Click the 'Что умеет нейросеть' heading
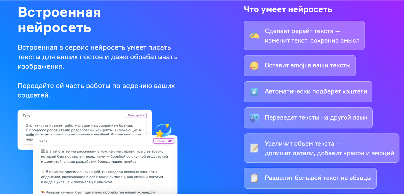Image resolution: width=404 pixels, height=194 pixels. pyautogui.click(x=288, y=9)
